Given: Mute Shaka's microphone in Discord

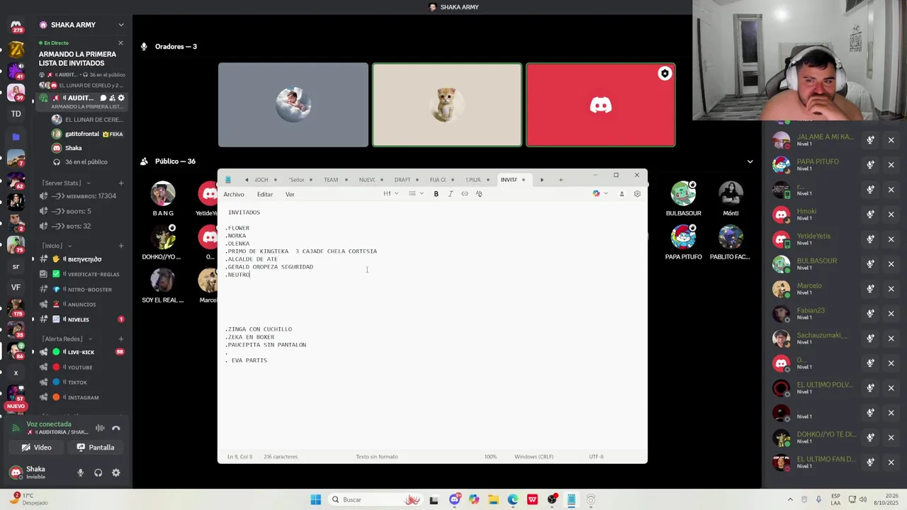Looking at the screenshot, I should coord(80,472).
